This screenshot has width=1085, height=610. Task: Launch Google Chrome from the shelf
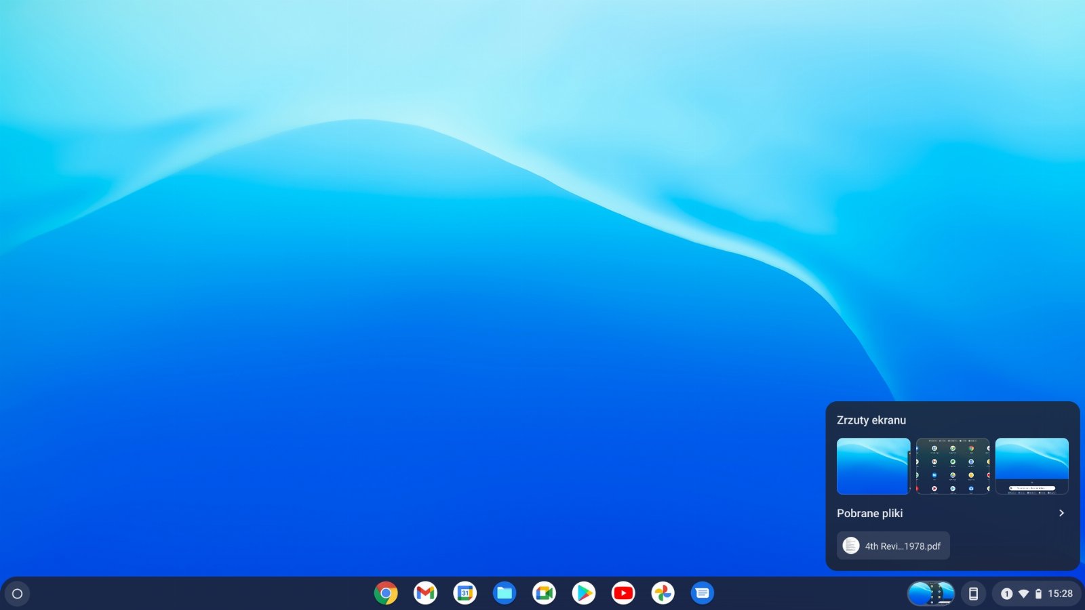386,593
